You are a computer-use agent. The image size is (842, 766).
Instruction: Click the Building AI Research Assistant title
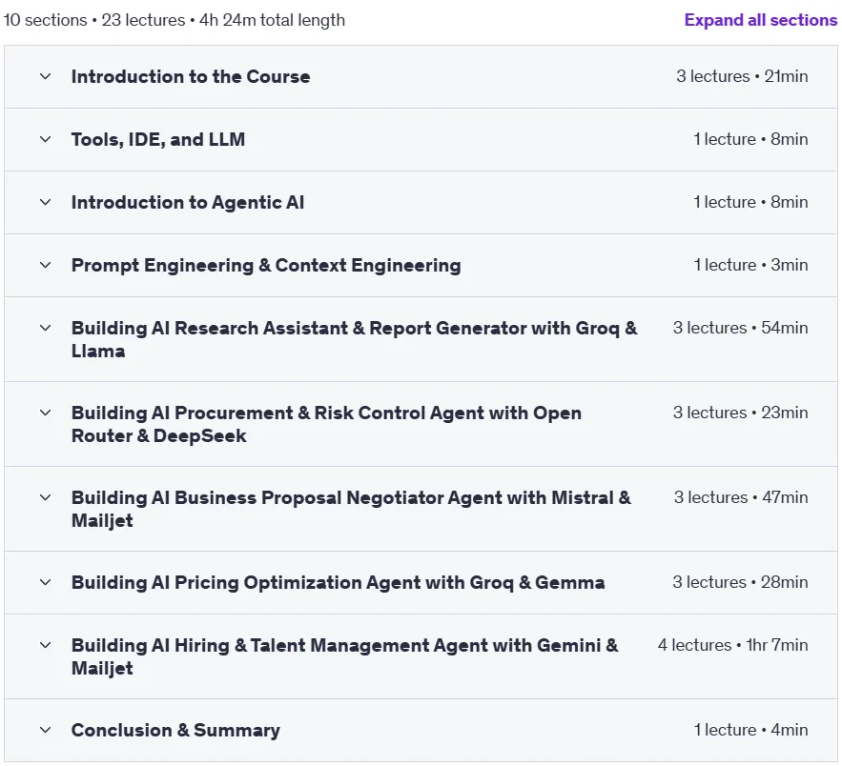pos(355,339)
